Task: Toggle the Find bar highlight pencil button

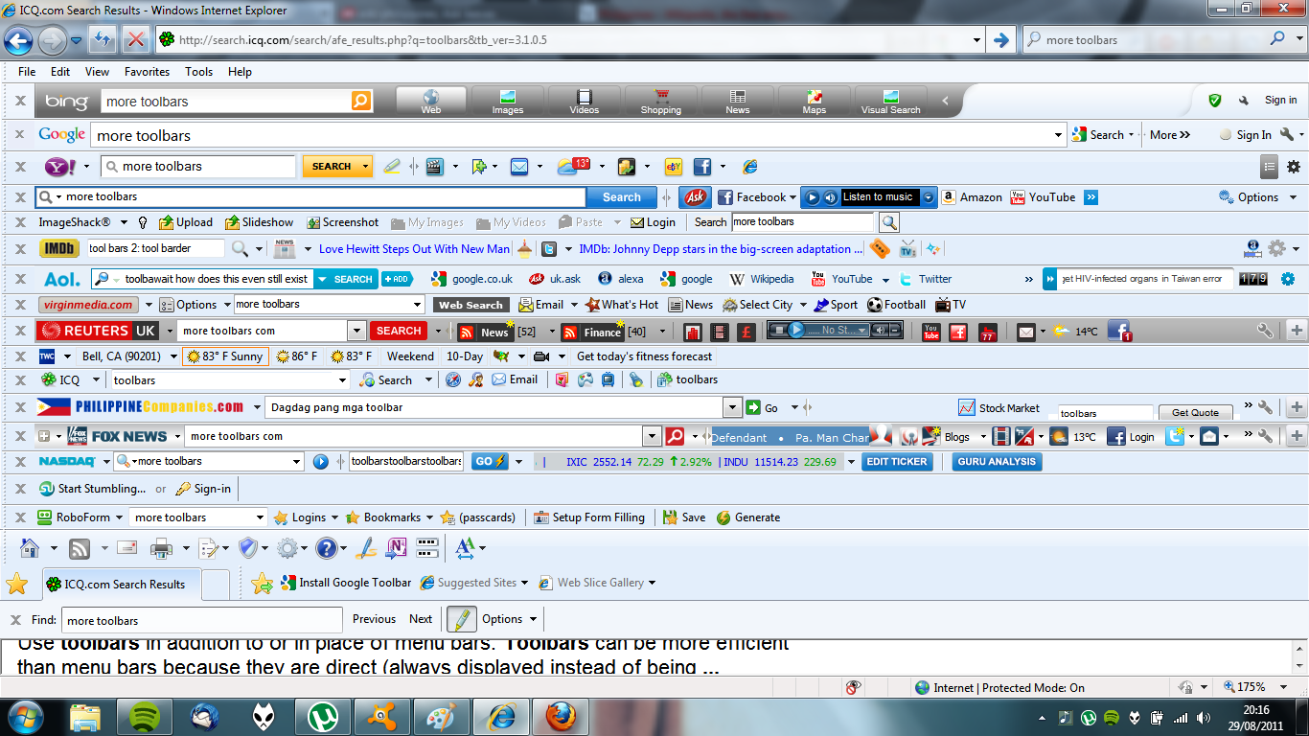Action: (x=461, y=619)
